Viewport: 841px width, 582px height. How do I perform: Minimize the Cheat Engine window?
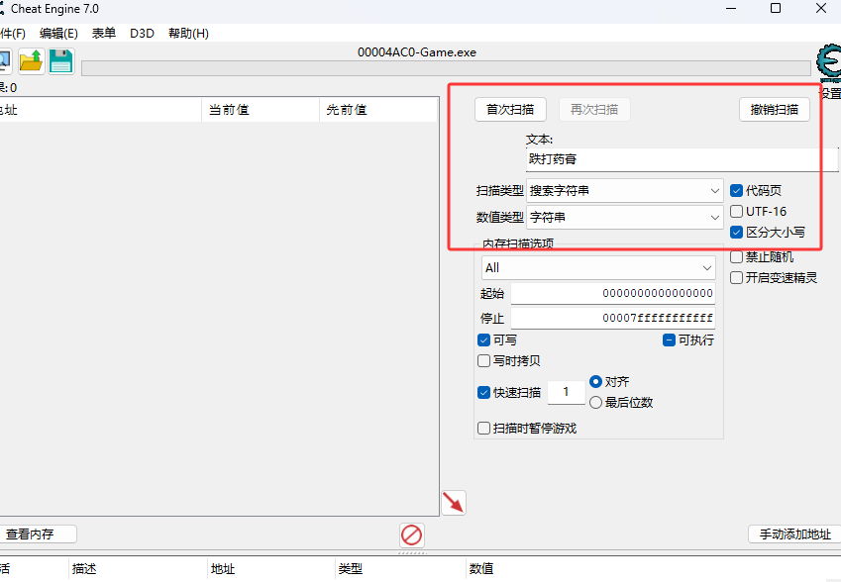[730, 8]
